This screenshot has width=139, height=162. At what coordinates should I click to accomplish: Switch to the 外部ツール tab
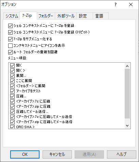(66, 16)
